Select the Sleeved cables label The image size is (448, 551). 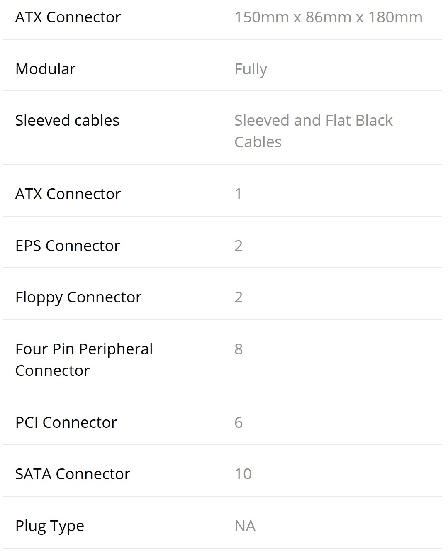67,120
